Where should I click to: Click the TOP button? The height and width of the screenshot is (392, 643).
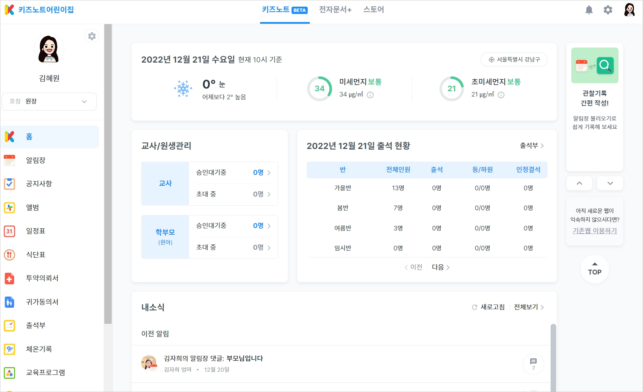595,269
